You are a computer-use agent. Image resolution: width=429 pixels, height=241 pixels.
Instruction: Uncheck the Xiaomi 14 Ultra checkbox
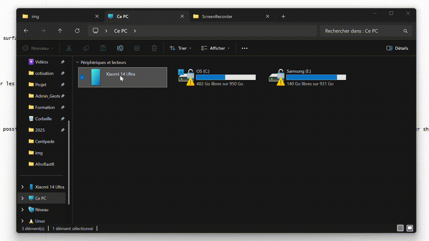point(82,77)
